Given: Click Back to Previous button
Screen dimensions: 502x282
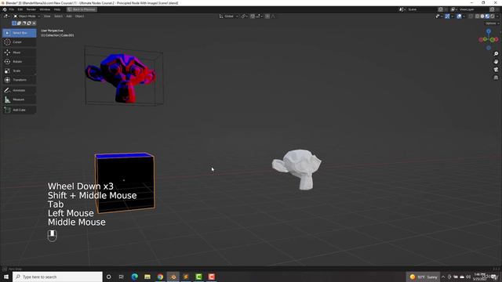Looking at the screenshot, I should click(x=82, y=9).
